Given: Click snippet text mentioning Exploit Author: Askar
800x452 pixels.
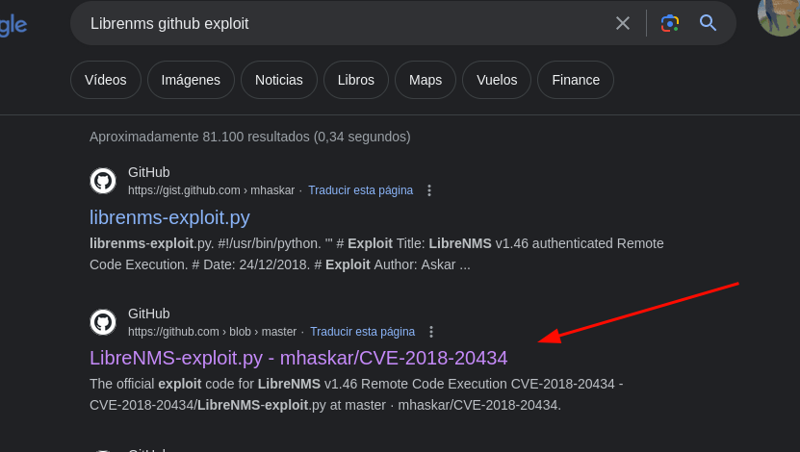Looking at the screenshot, I should point(376,254).
